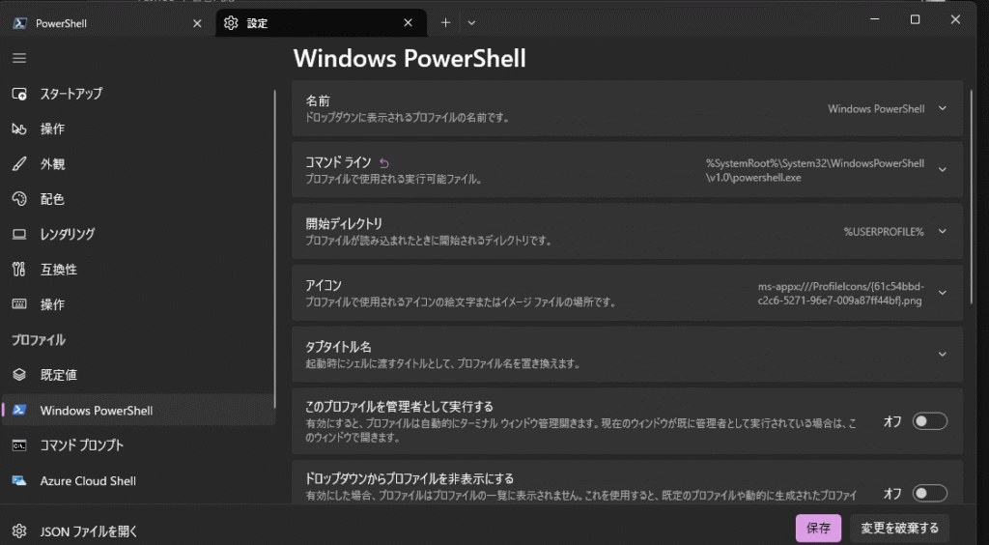Screen dimensions: 989x545
Task: Close the PowerShell tab
Action: (x=197, y=23)
